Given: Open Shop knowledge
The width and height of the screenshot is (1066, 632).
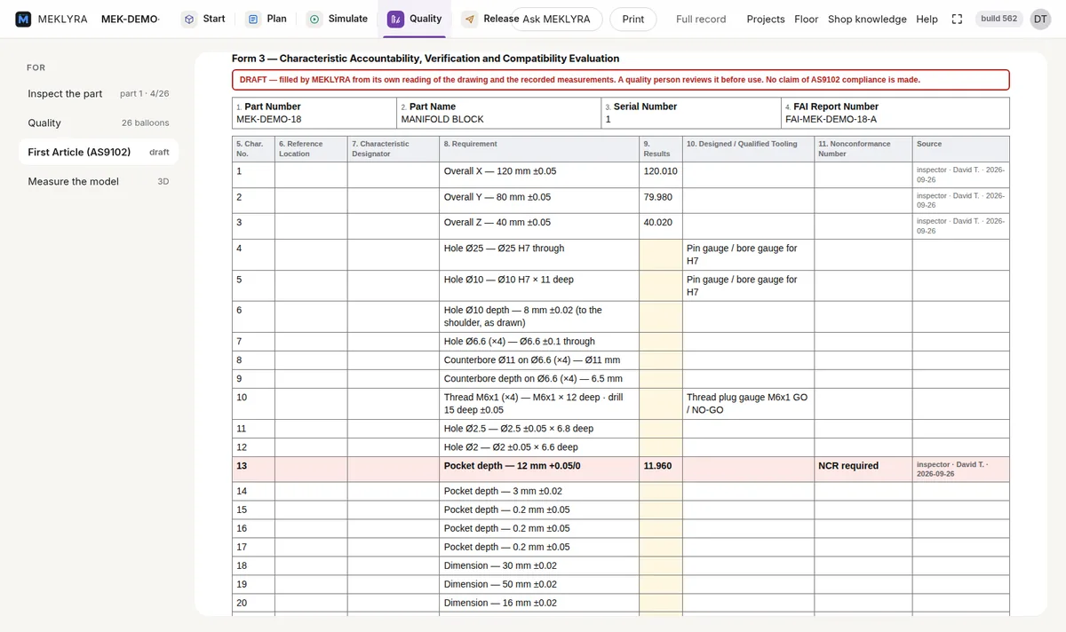Looking at the screenshot, I should click(867, 19).
